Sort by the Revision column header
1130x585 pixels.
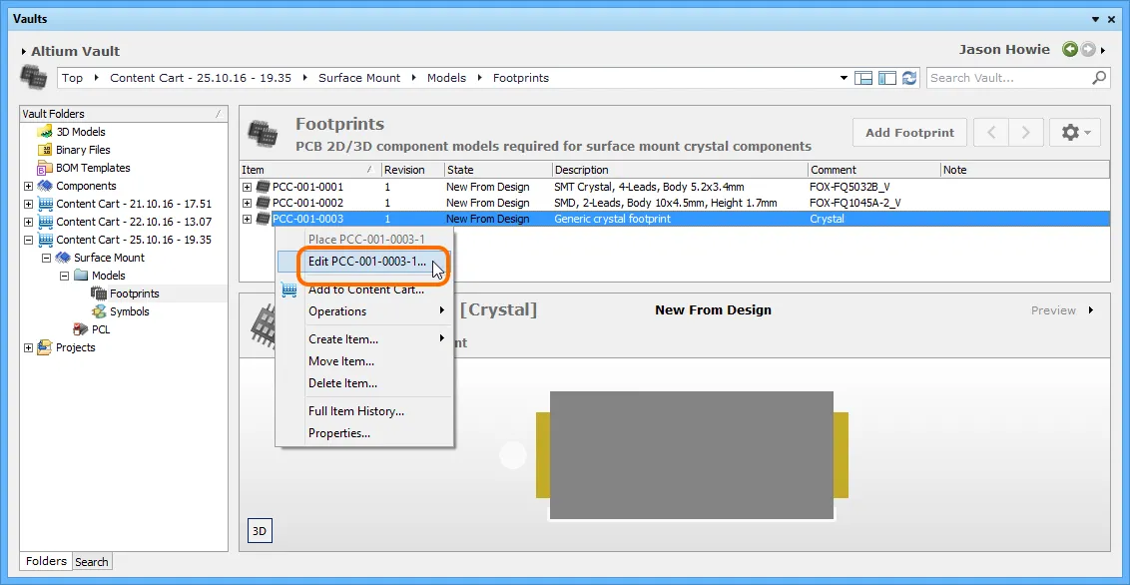click(413, 170)
